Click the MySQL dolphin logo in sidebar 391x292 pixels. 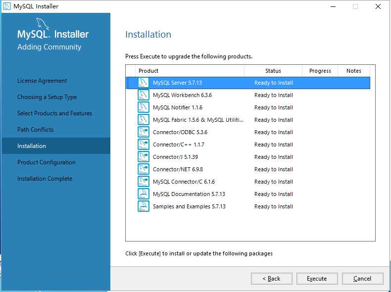click(x=43, y=24)
